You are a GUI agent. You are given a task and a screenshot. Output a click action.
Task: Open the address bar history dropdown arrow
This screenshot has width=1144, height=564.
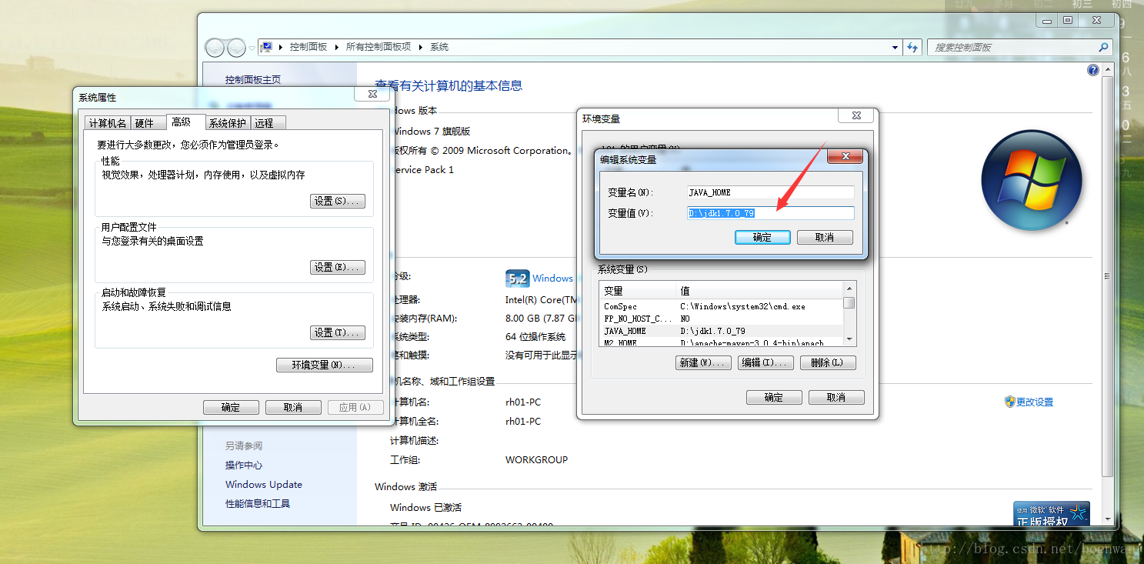point(895,47)
